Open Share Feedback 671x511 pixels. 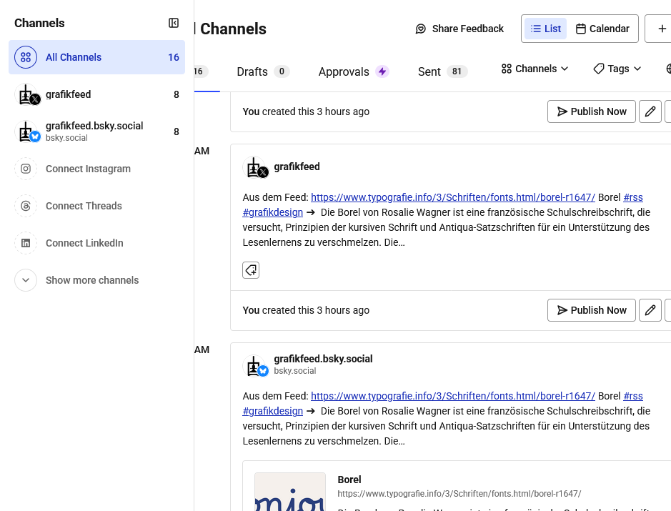[x=459, y=29]
